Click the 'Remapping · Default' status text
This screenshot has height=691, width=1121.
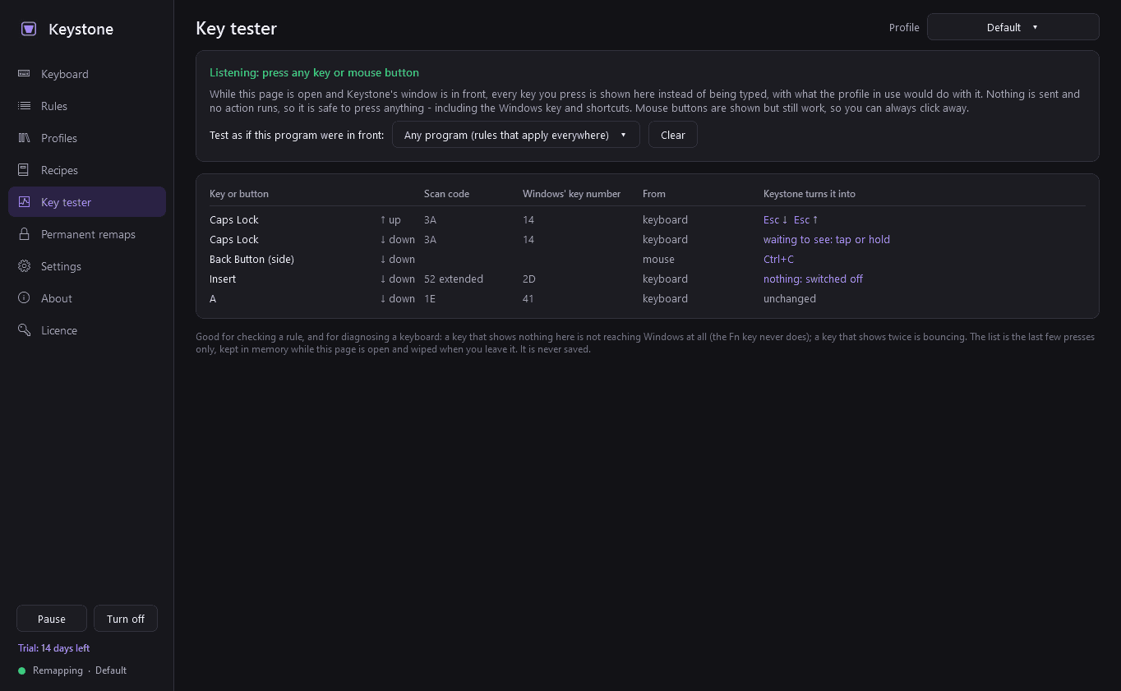[80, 670]
